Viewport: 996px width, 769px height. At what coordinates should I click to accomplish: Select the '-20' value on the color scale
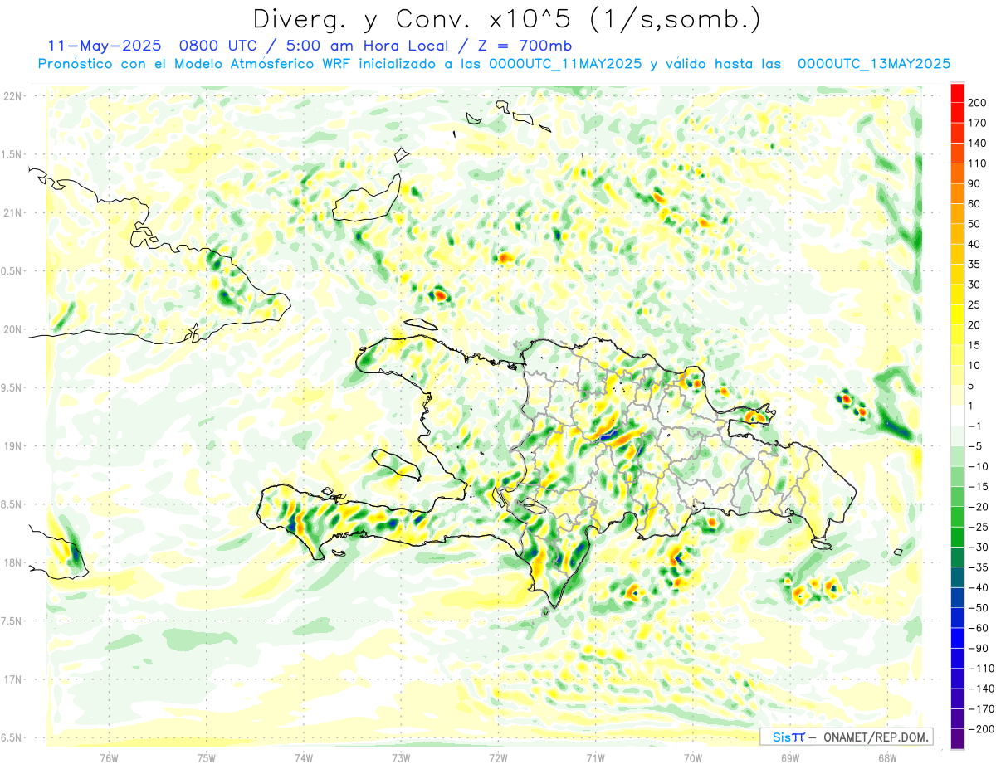979,507
